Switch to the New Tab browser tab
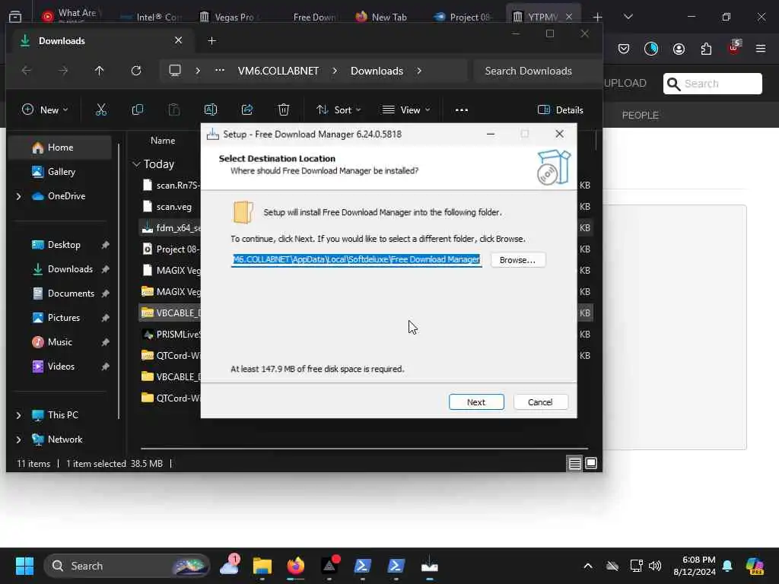The height and width of the screenshot is (584, 779). click(382, 17)
